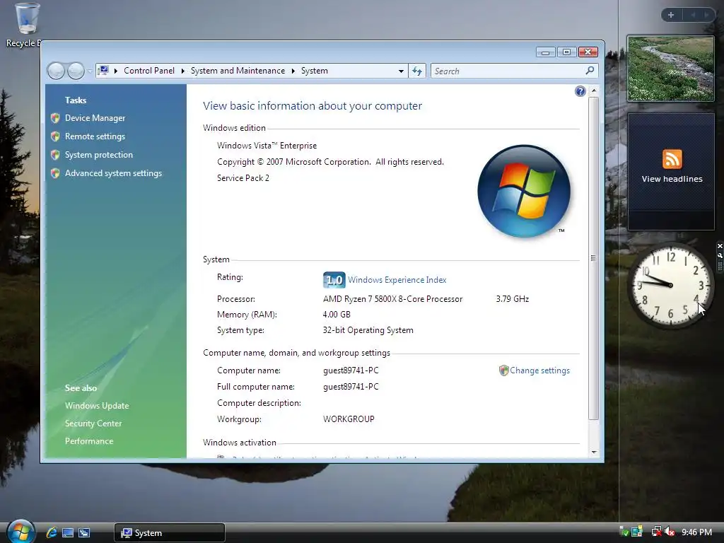
Task: Expand recent pages dropdown next to Forward
Action: coord(90,71)
